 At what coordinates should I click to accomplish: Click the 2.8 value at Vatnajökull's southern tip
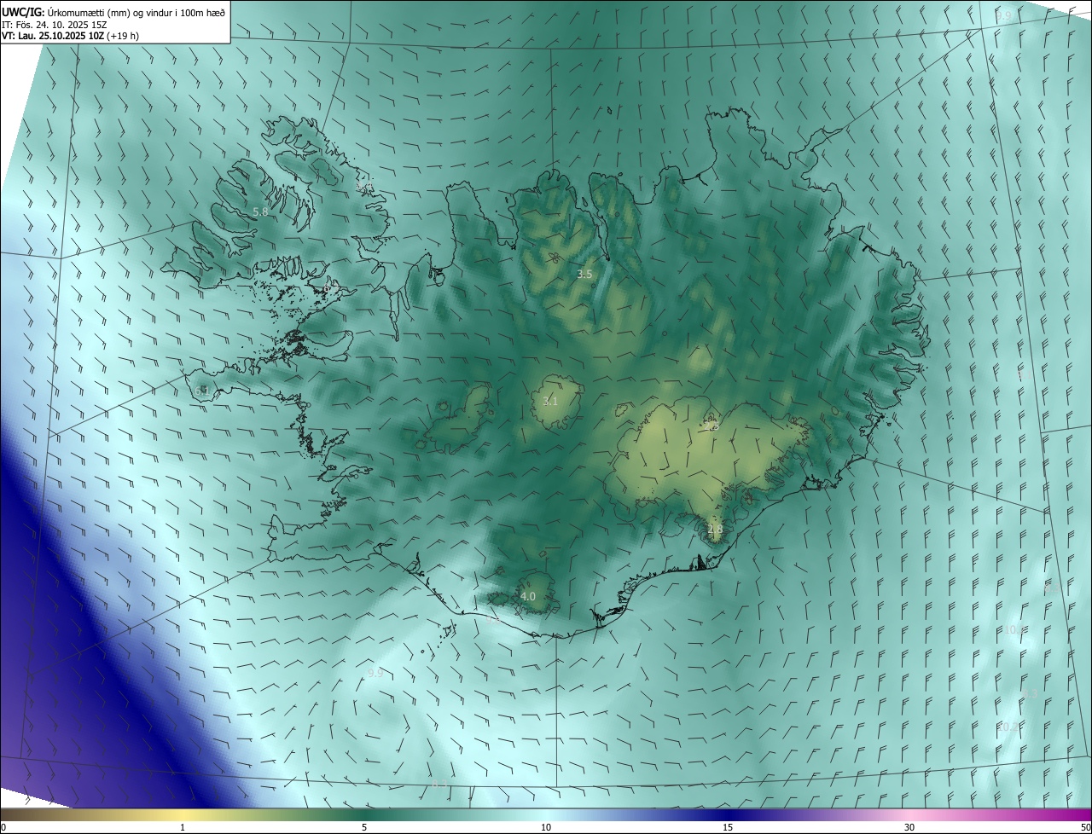point(715,530)
